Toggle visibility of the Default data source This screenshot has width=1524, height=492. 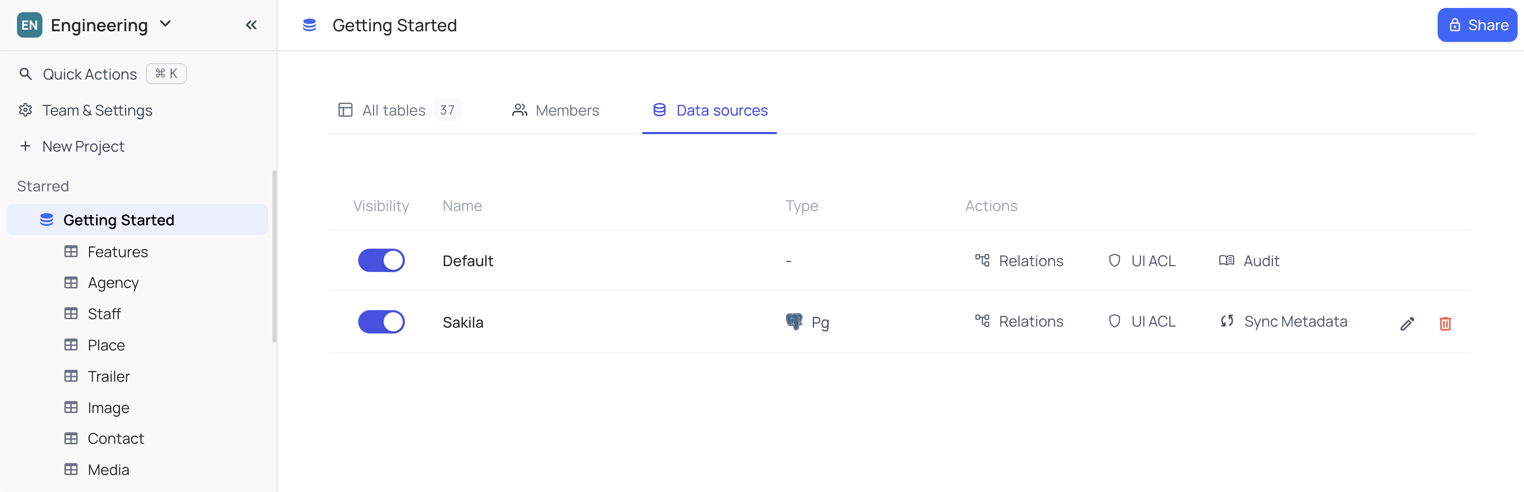coord(381,260)
